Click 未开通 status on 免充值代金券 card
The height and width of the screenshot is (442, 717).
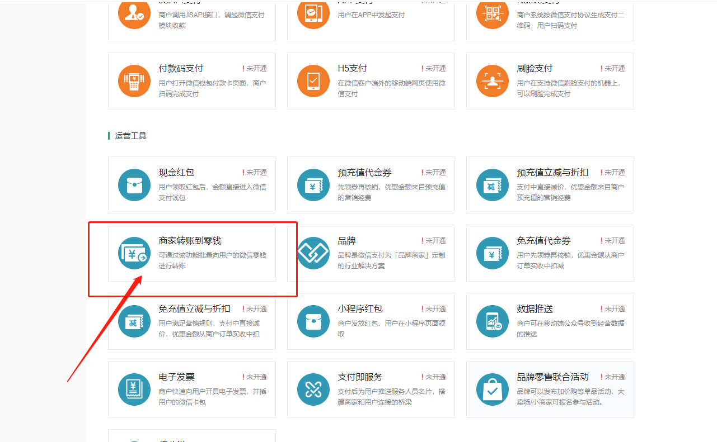point(613,241)
